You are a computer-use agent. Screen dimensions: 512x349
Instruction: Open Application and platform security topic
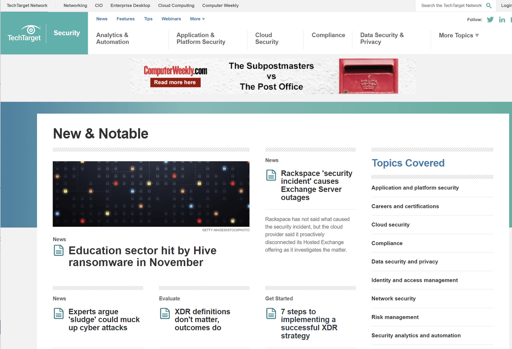(415, 188)
